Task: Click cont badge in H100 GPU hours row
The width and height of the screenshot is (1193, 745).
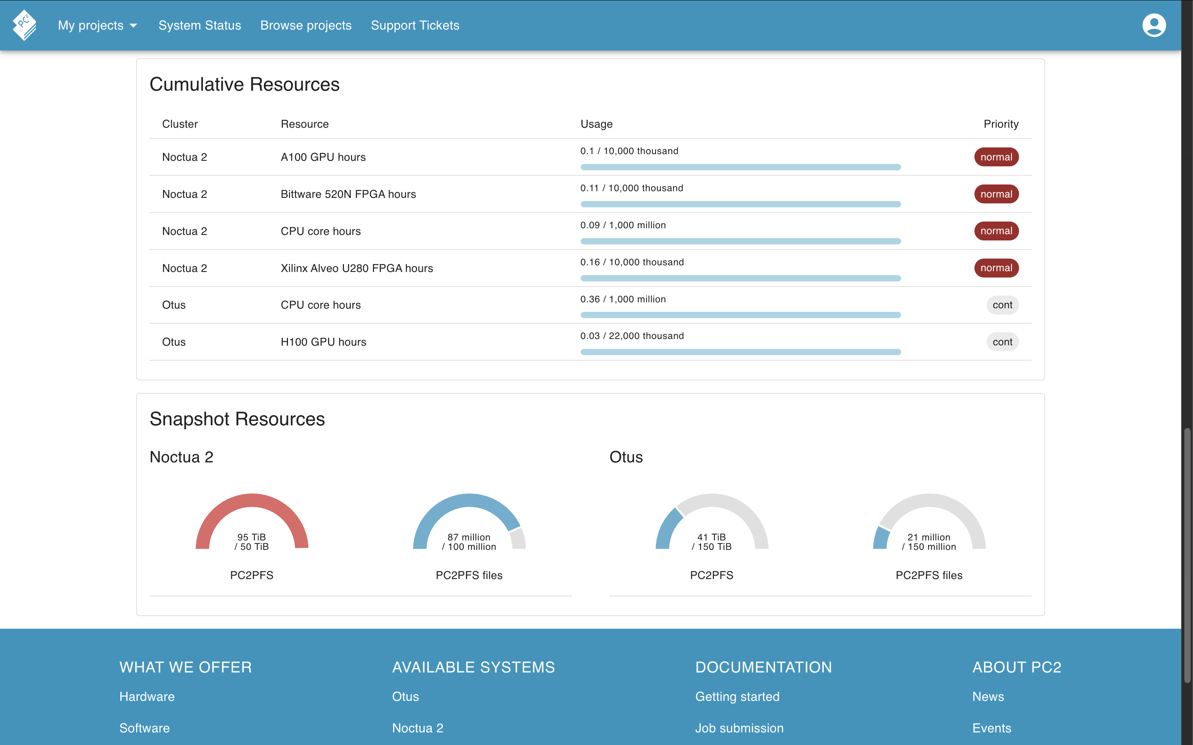Action: (x=1002, y=342)
